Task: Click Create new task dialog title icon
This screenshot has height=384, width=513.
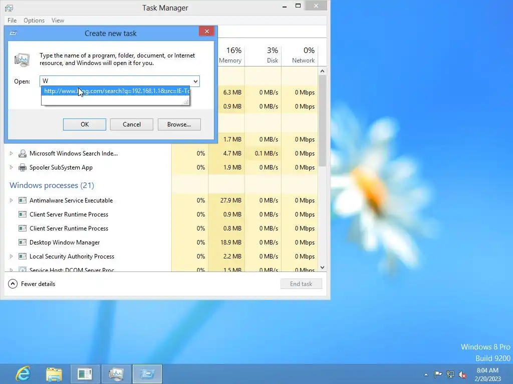Action: pos(13,33)
